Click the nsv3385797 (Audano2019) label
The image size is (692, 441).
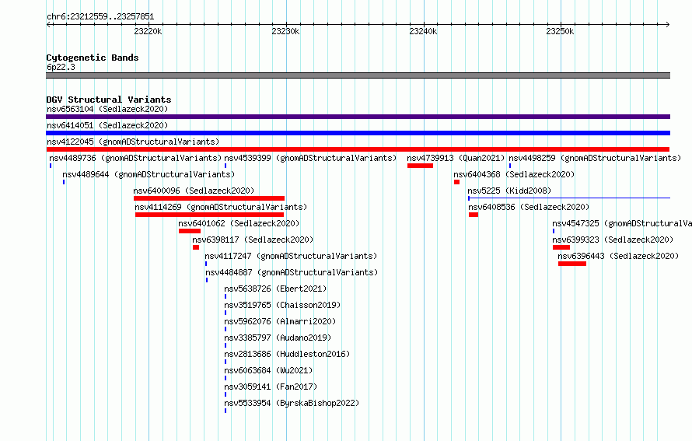(x=278, y=338)
